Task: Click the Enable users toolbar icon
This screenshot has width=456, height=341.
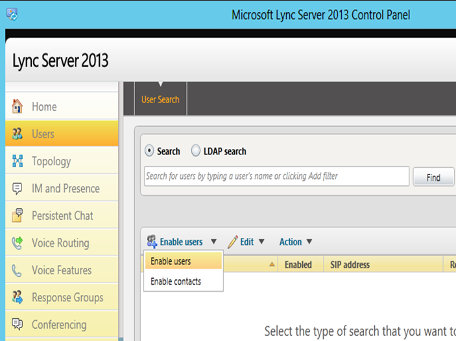Action: (152, 242)
